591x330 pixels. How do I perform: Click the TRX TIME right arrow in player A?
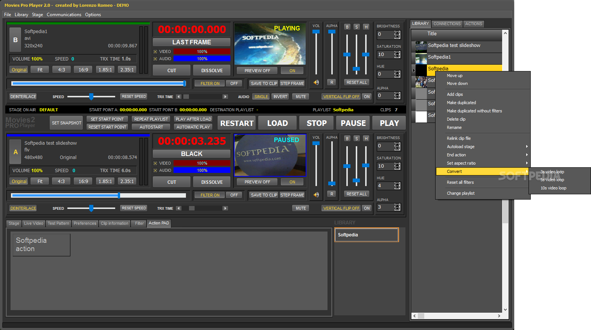click(225, 208)
